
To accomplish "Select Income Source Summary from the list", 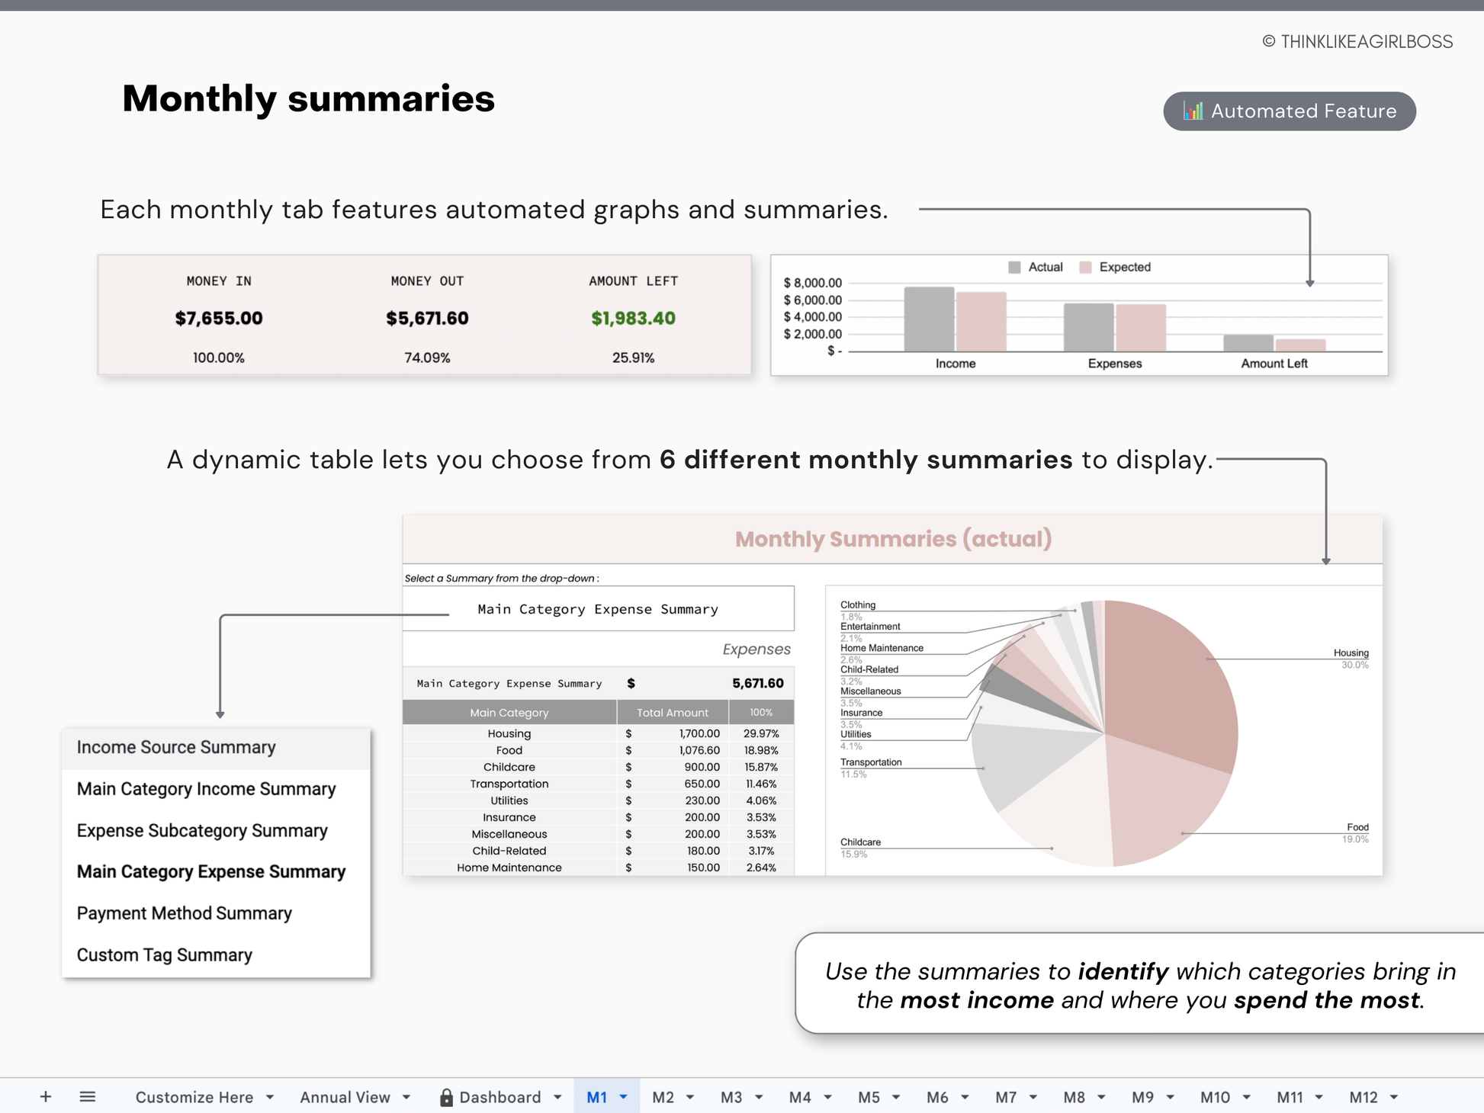I will 176,747.
